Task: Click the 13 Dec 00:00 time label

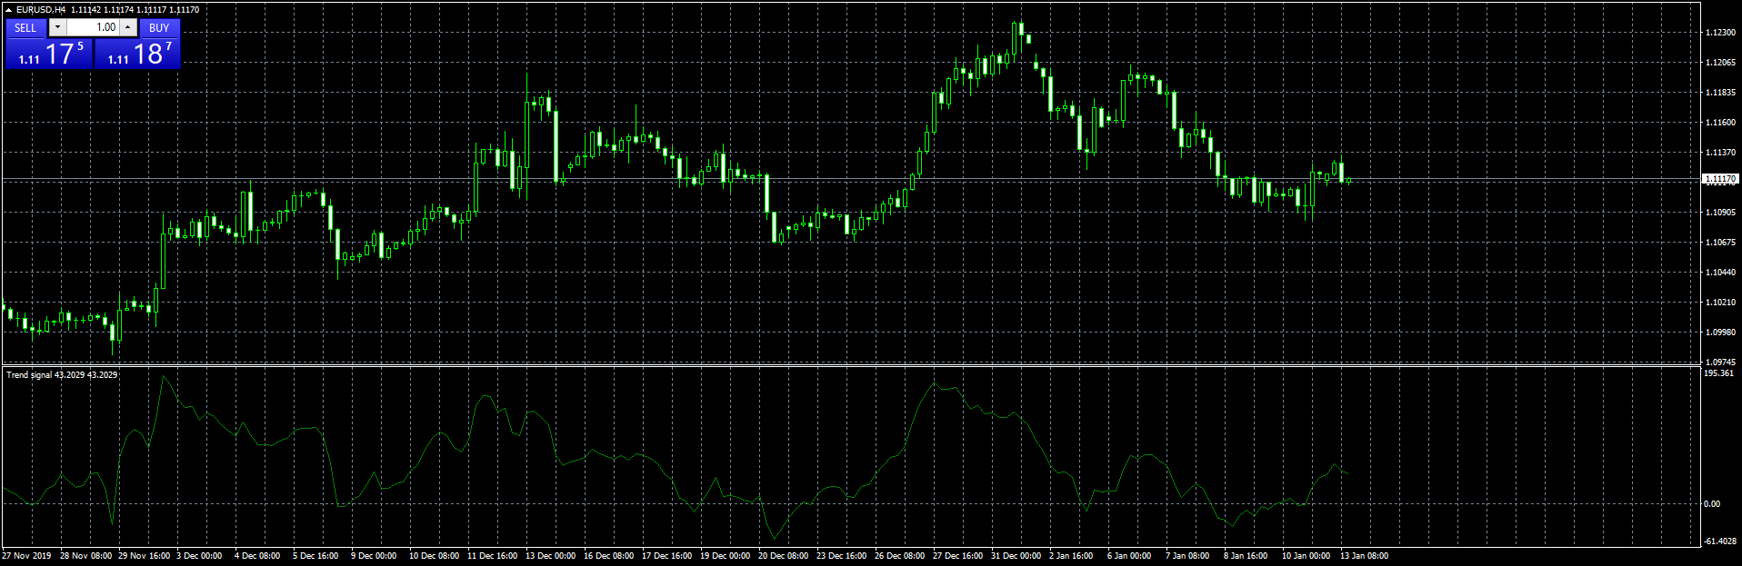Action: pyautogui.click(x=551, y=556)
